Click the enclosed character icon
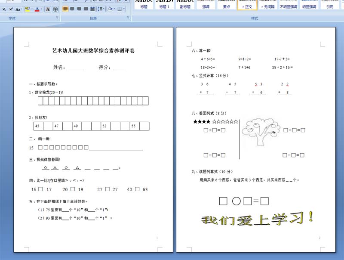Screen dimensions: 344x260 point(55,9)
